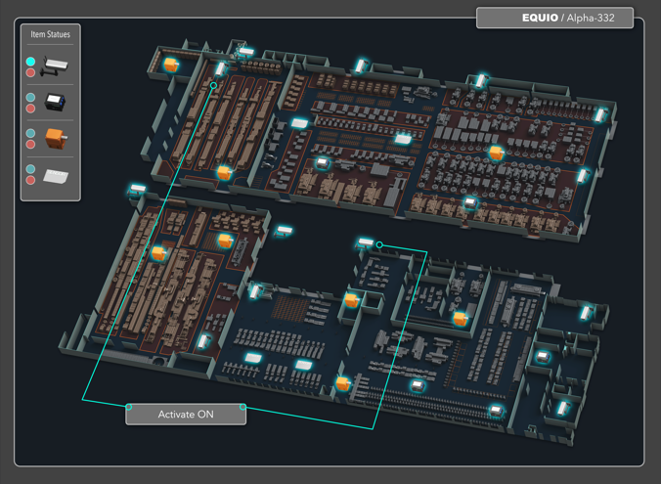The image size is (661, 484).
Task: Click the node on the left edge of Activate ON
Action: [x=129, y=407]
